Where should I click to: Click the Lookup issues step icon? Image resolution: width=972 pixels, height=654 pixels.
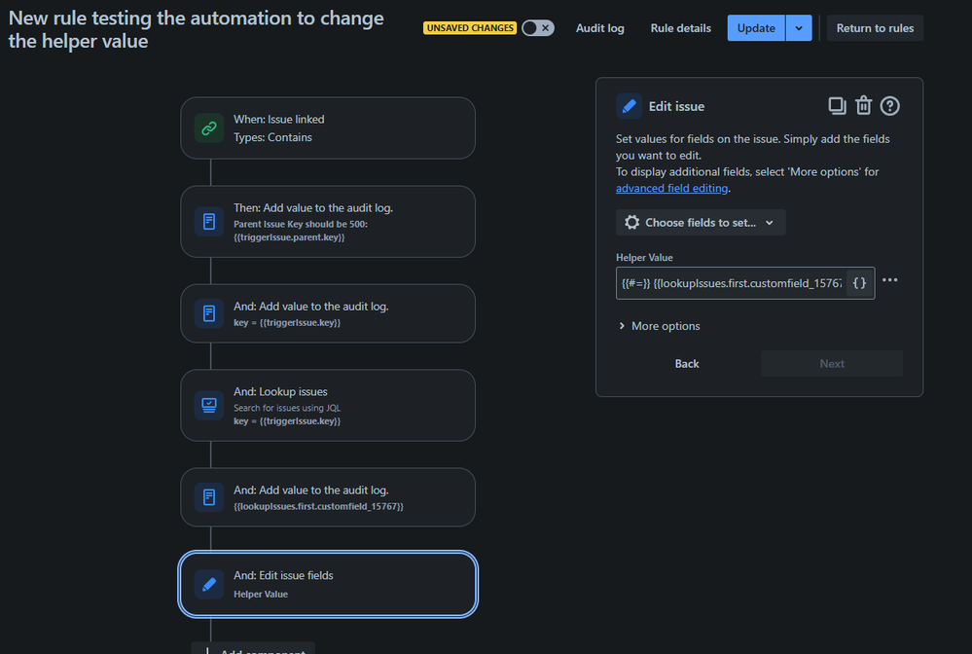[x=209, y=406]
